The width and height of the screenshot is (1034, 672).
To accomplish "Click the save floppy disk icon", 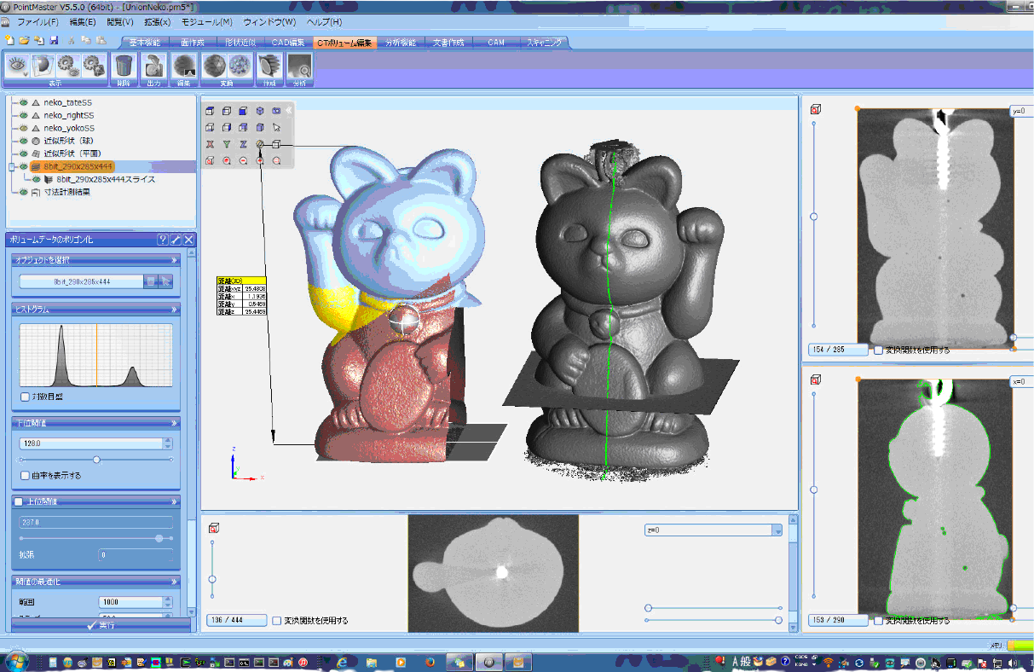I will pos(54,40).
